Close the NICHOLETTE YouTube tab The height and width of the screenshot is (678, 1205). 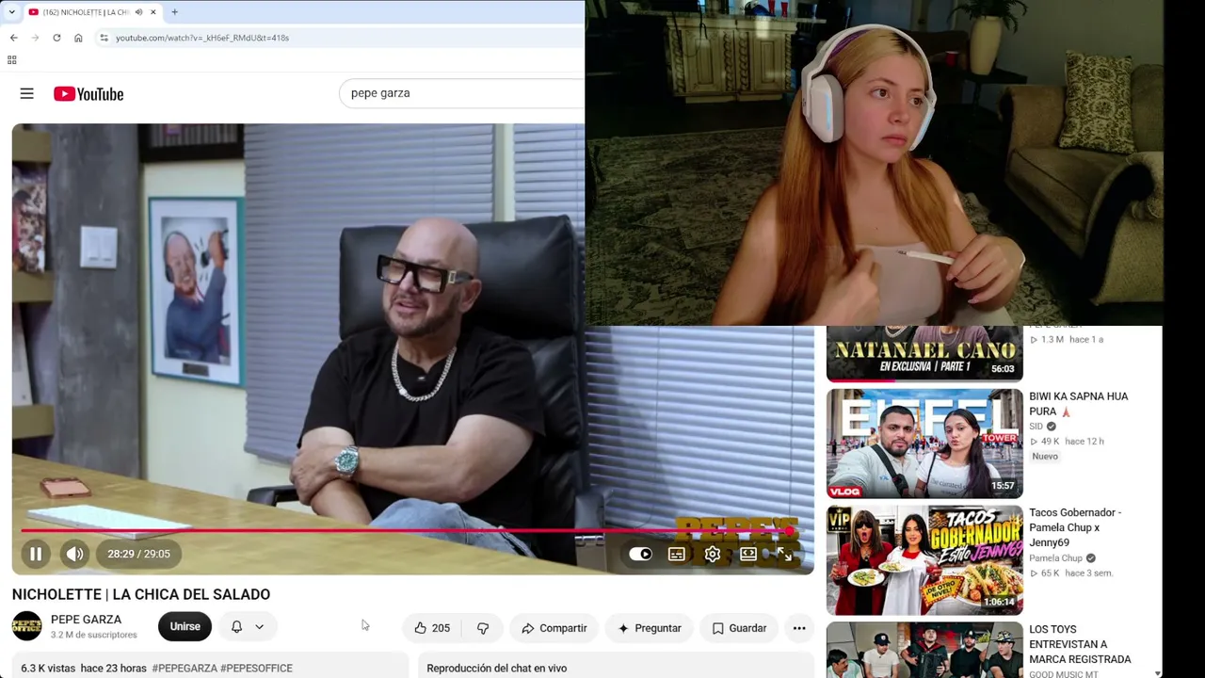pyautogui.click(x=153, y=12)
